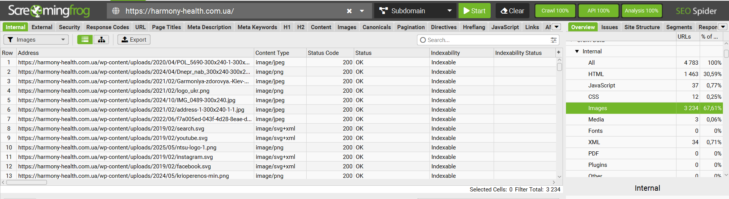Add a column with the plus icon
Screen dimensions: 729x199
[x=559, y=53]
